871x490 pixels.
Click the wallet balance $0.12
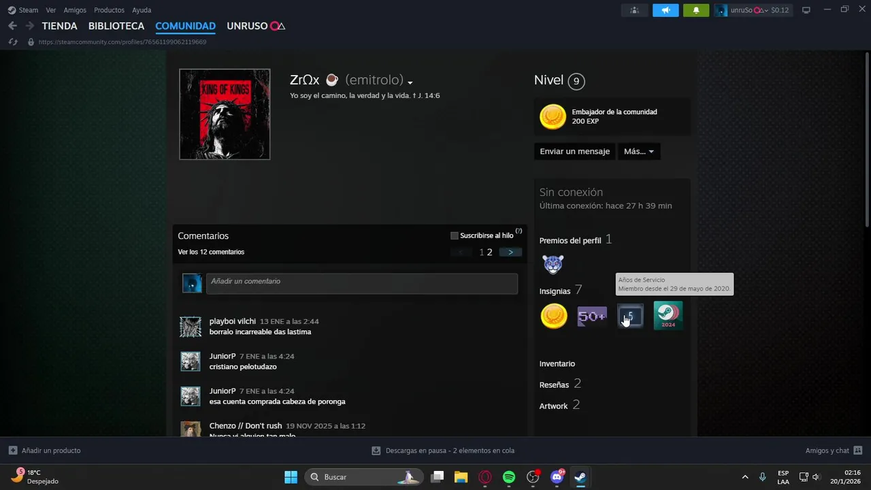coord(780,10)
